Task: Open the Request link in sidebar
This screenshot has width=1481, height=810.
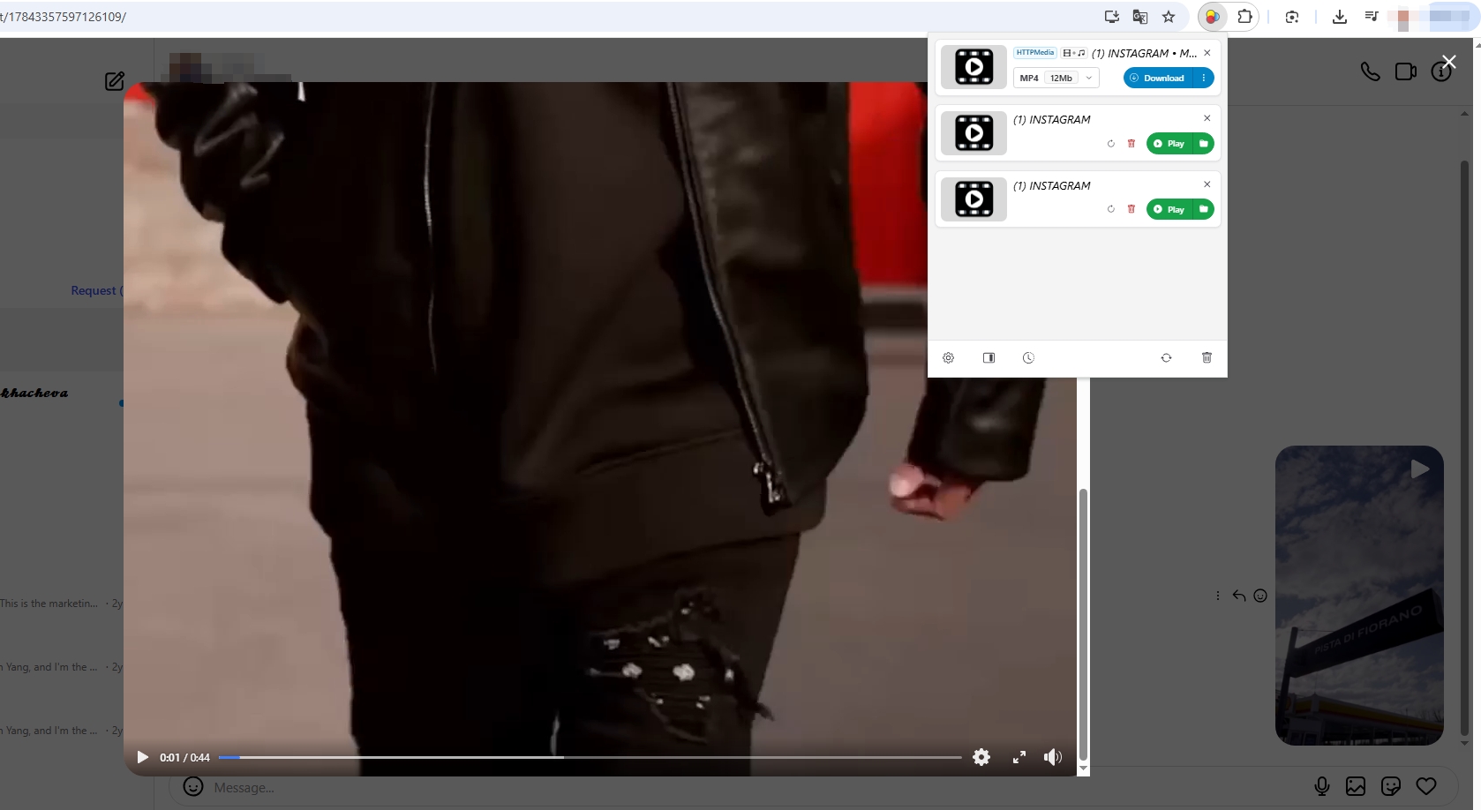Action: pyautogui.click(x=97, y=290)
